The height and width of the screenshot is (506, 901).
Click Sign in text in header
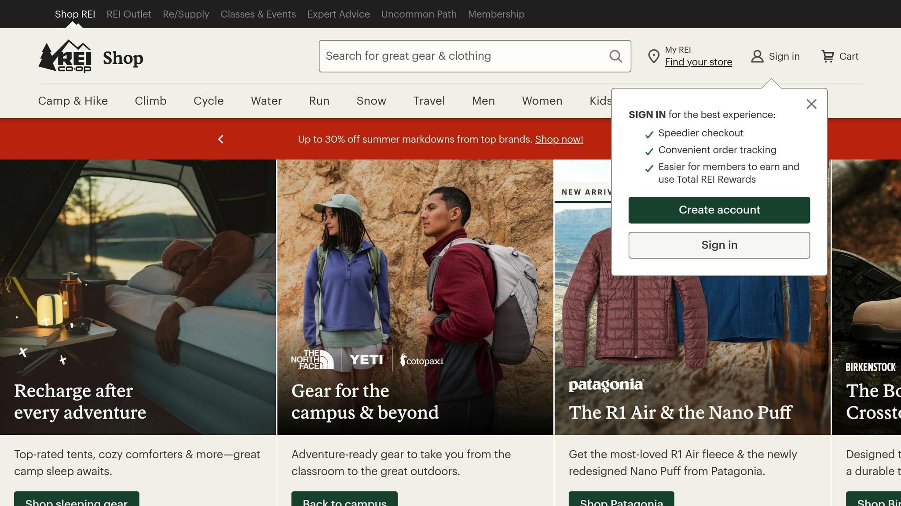pyautogui.click(x=784, y=56)
